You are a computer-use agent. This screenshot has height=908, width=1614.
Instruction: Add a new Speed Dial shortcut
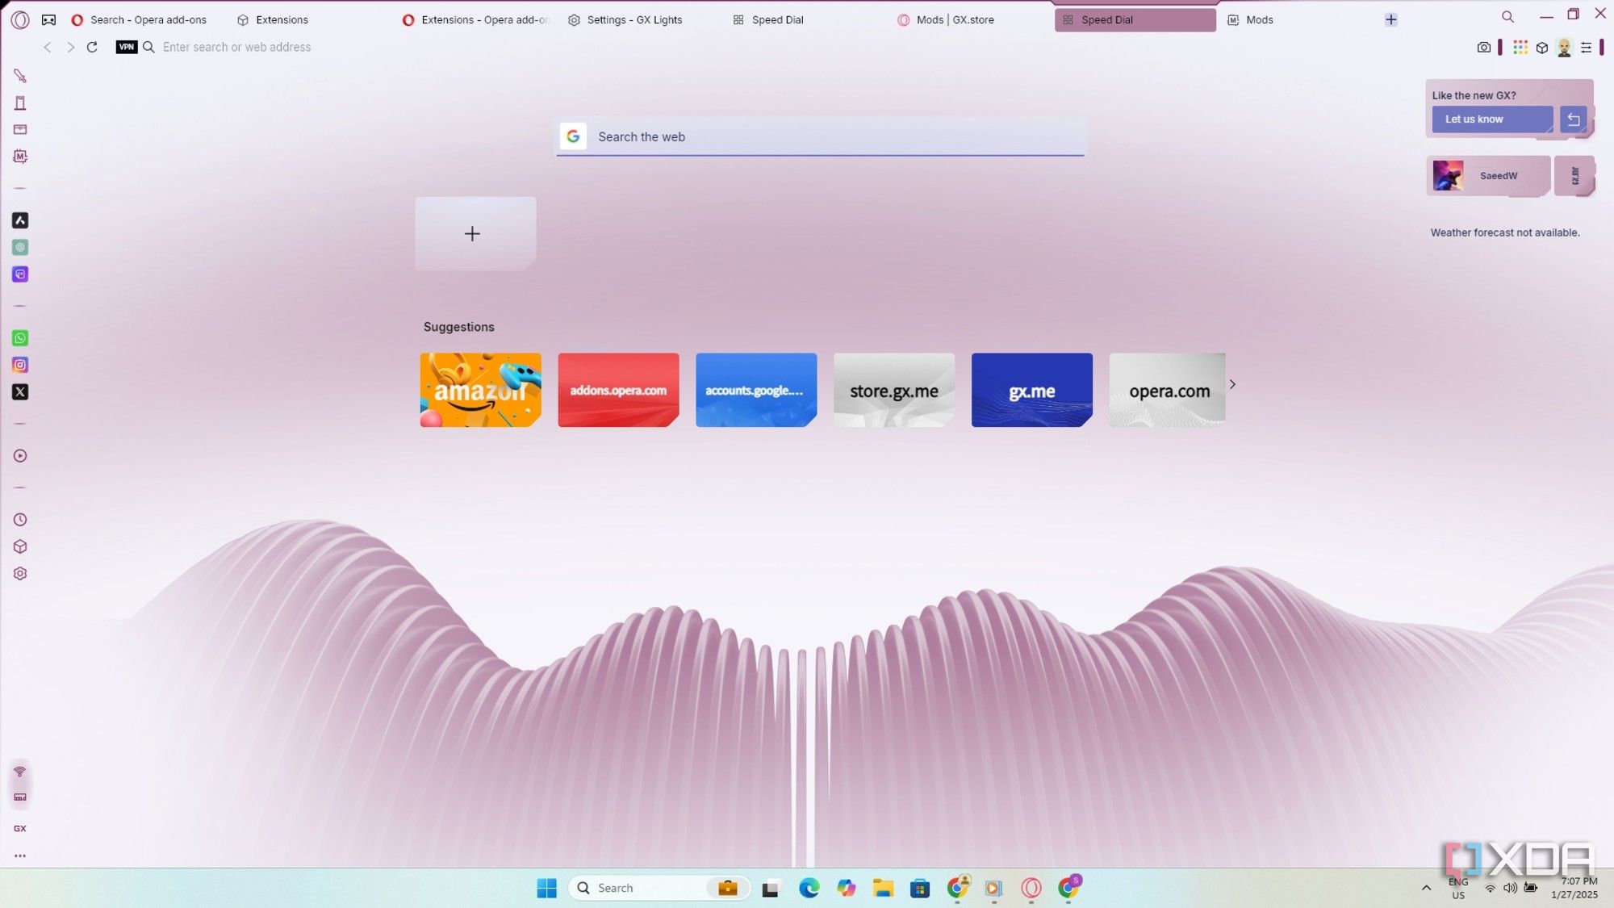click(x=471, y=232)
